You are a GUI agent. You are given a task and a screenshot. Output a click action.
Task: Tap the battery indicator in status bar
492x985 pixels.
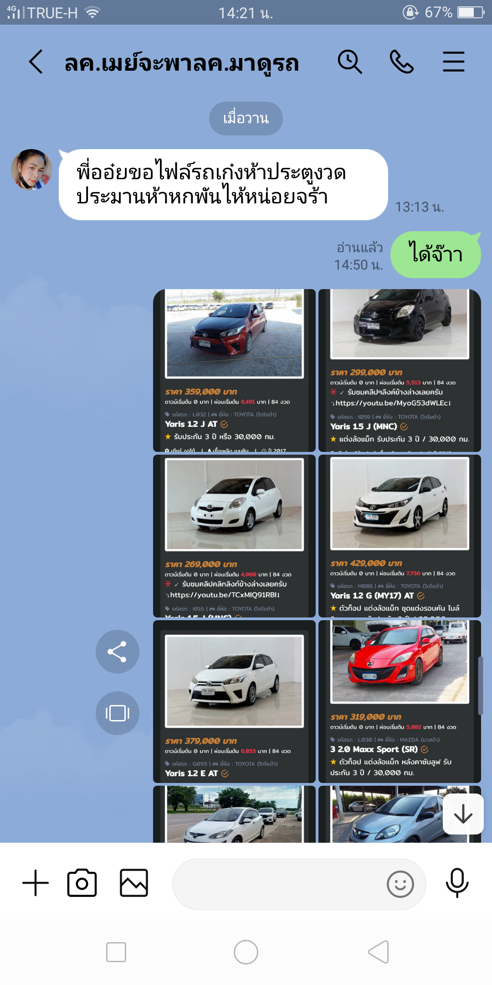[x=471, y=12]
